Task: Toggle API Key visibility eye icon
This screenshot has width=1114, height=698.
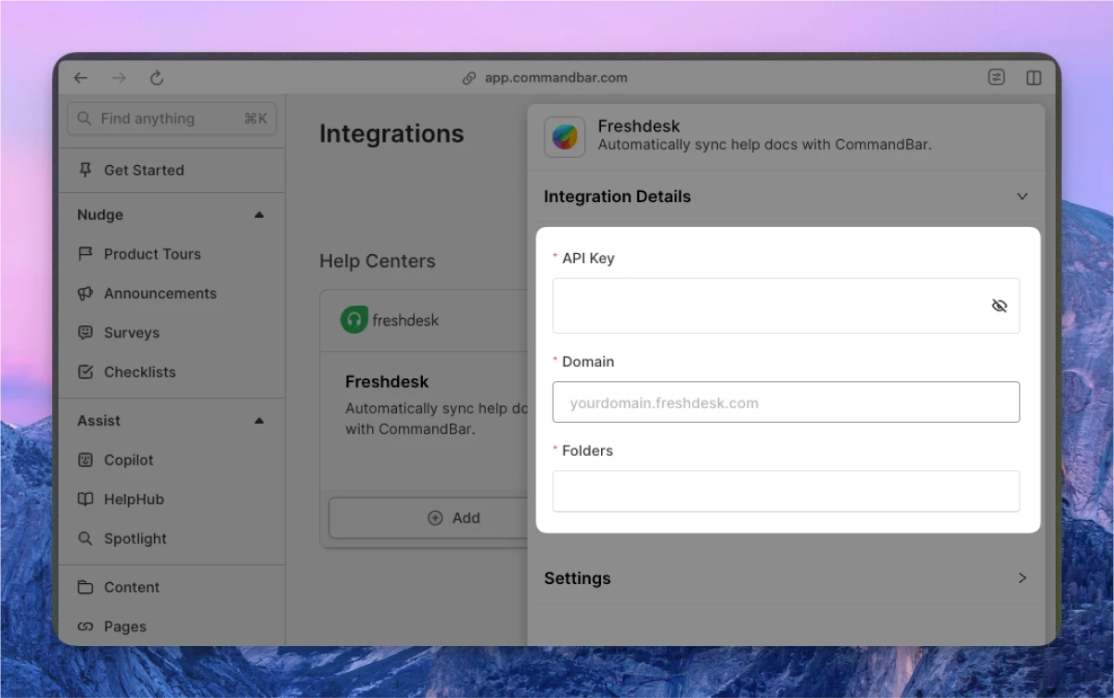Action: click(999, 306)
